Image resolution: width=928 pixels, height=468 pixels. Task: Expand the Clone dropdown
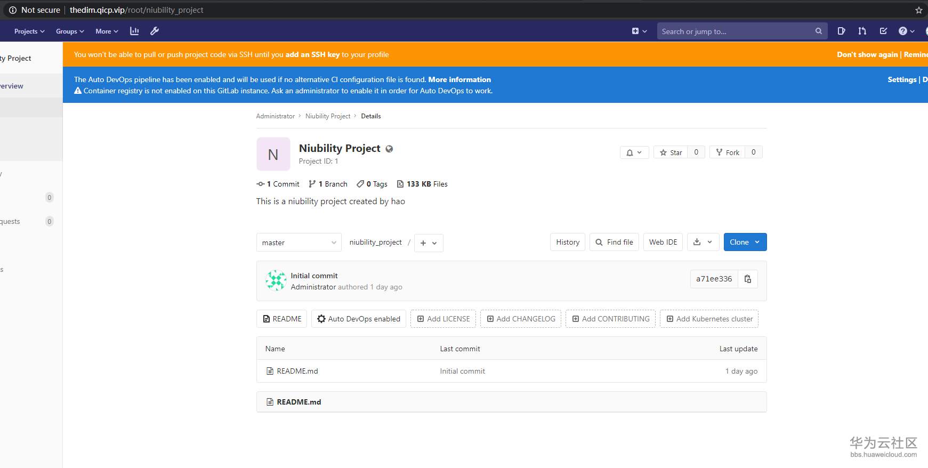click(x=745, y=242)
